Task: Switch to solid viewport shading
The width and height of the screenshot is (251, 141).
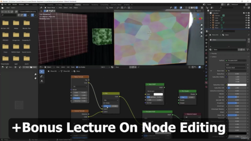Action: tap(192, 8)
